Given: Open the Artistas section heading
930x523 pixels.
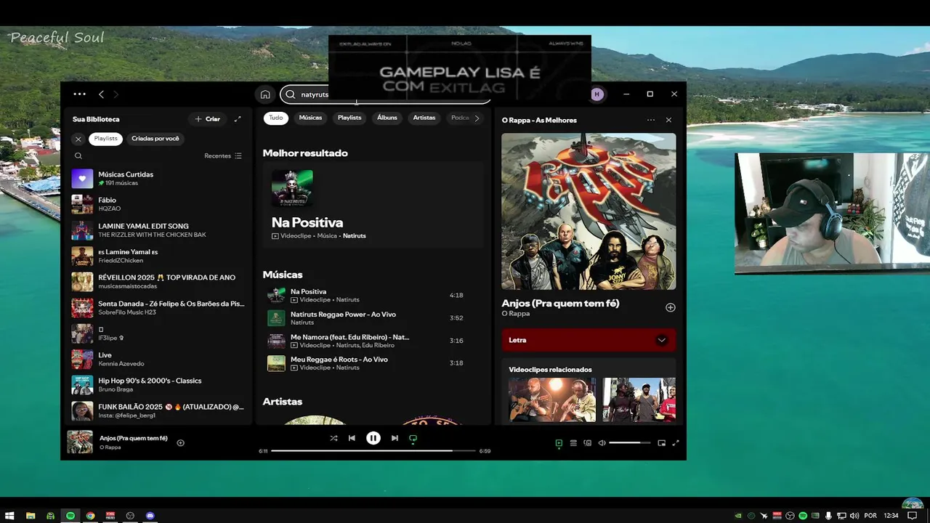Looking at the screenshot, I should pyautogui.click(x=282, y=402).
